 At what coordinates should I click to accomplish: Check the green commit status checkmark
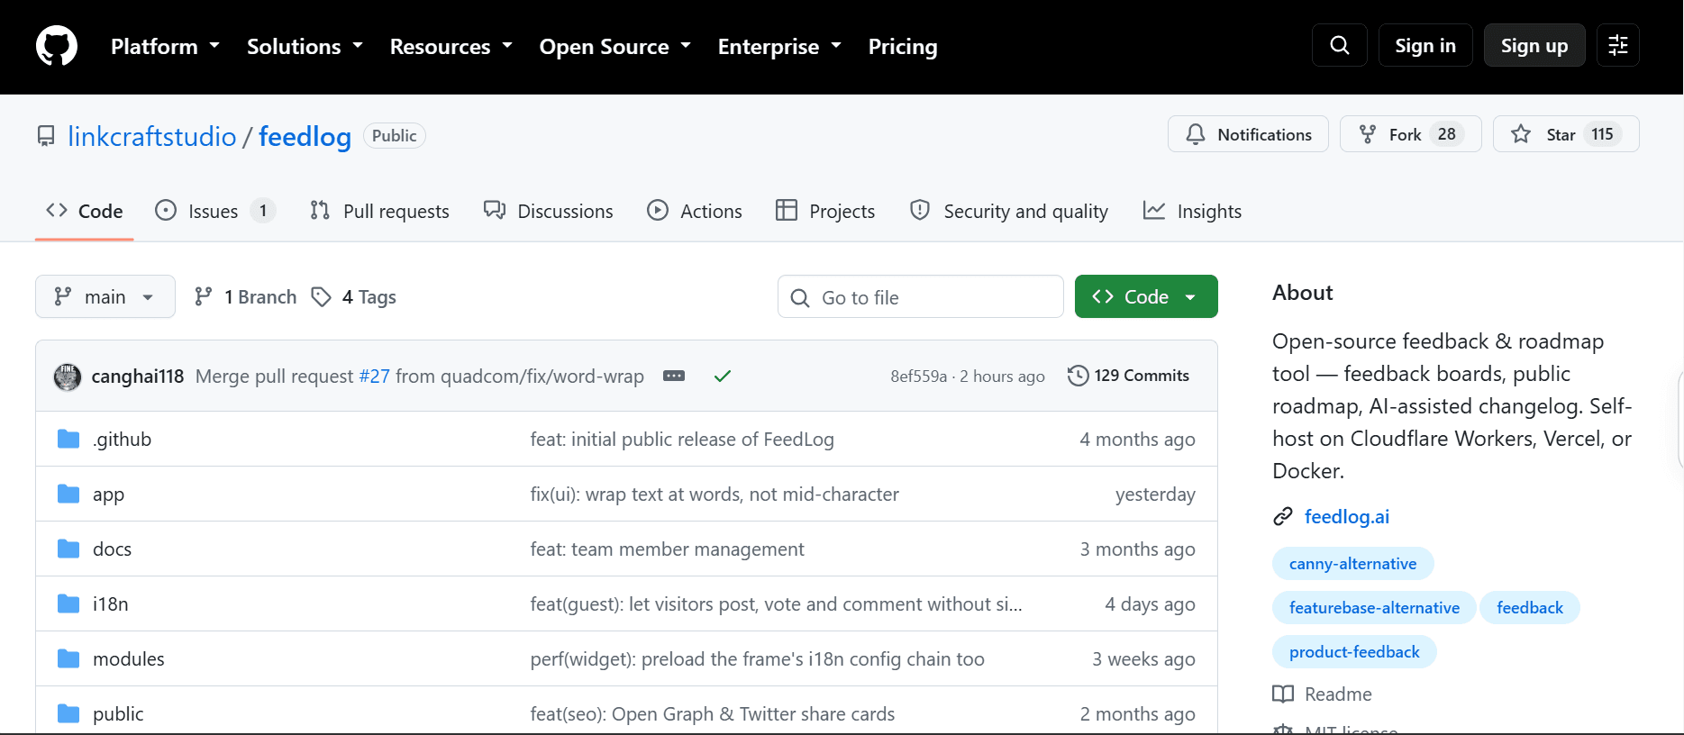pos(723,376)
